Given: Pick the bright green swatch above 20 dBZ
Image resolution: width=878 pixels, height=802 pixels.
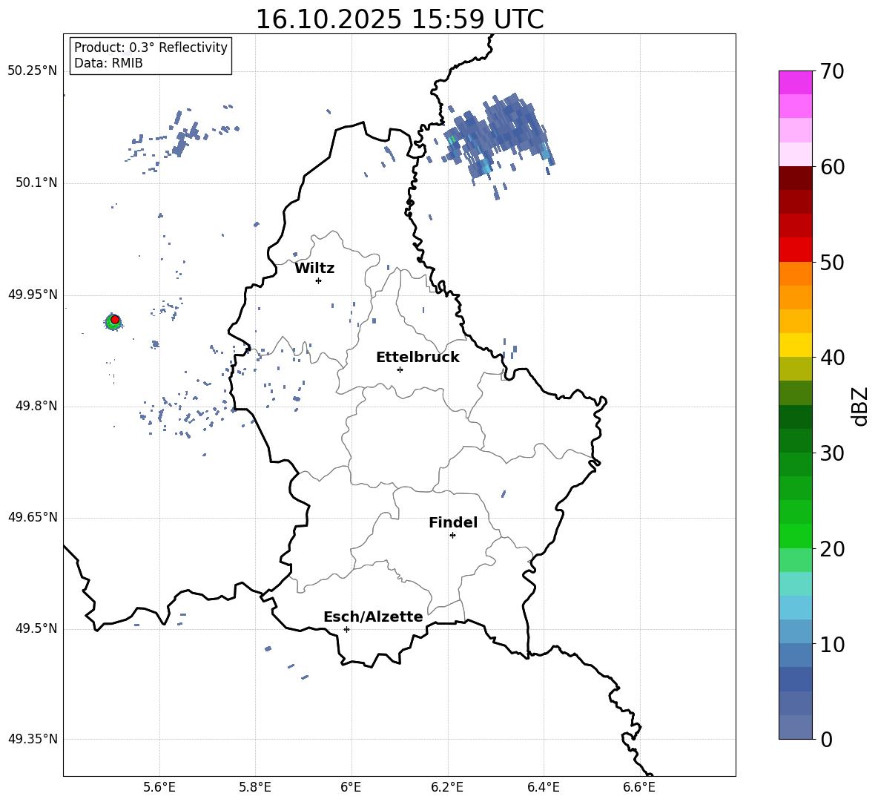Looking at the screenshot, I should coord(796,536).
